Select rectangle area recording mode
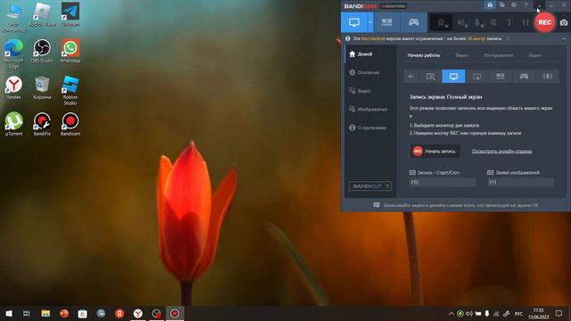The width and height of the screenshot is (571, 321). pyautogui.click(x=430, y=77)
